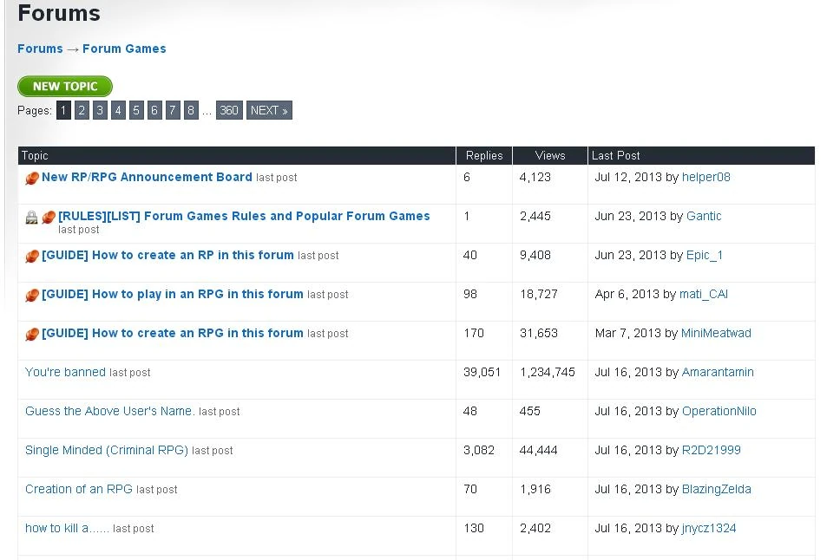
Task: Click the pinned topic icon on [GUIDE] How to create an RPG
Action: pos(31,333)
